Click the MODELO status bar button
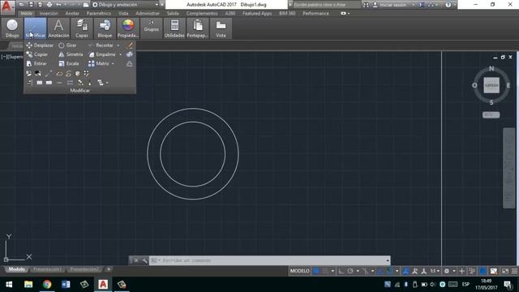519x292 pixels. click(x=299, y=271)
